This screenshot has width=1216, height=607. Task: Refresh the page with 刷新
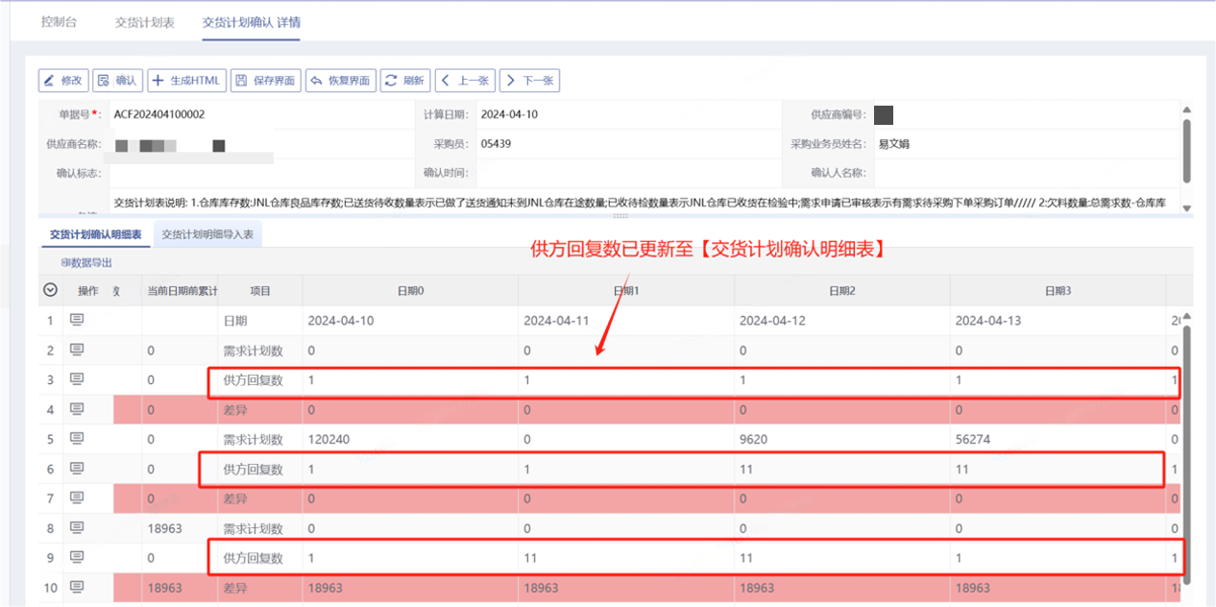coord(404,81)
